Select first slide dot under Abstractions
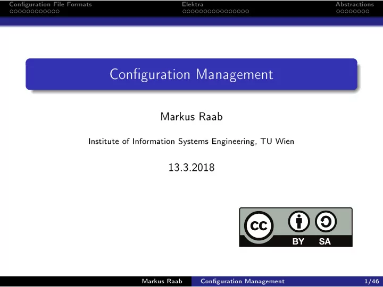The width and height of the screenshot is (383, 287). [x=338, y=12]
